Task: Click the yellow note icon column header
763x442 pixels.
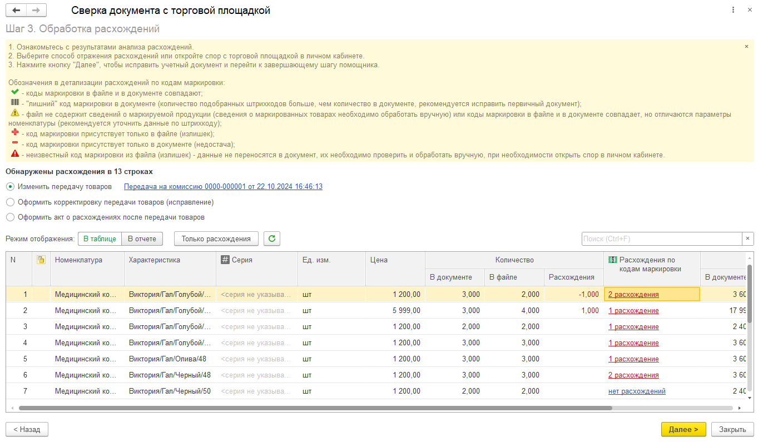Action: pos(41,260)
